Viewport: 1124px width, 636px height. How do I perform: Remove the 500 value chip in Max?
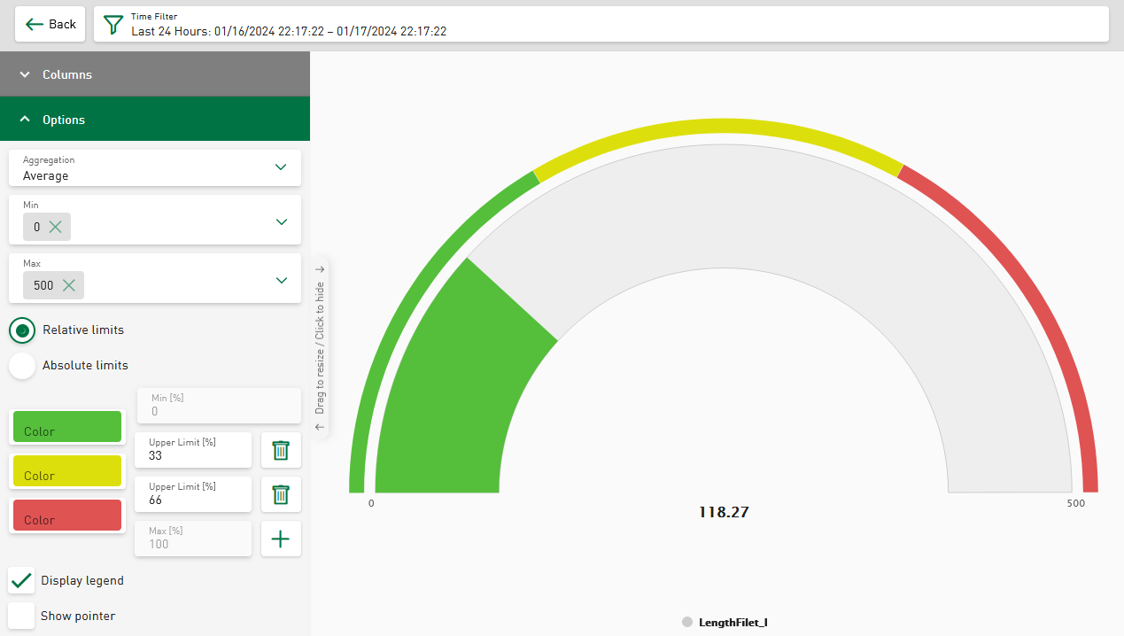tap(69, 285)
